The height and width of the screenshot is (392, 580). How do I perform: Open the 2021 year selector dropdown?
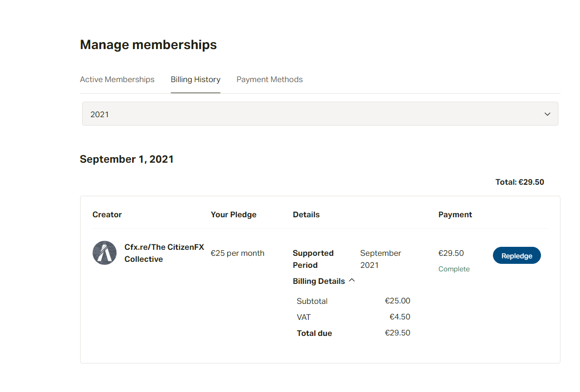tap(320, 114)
